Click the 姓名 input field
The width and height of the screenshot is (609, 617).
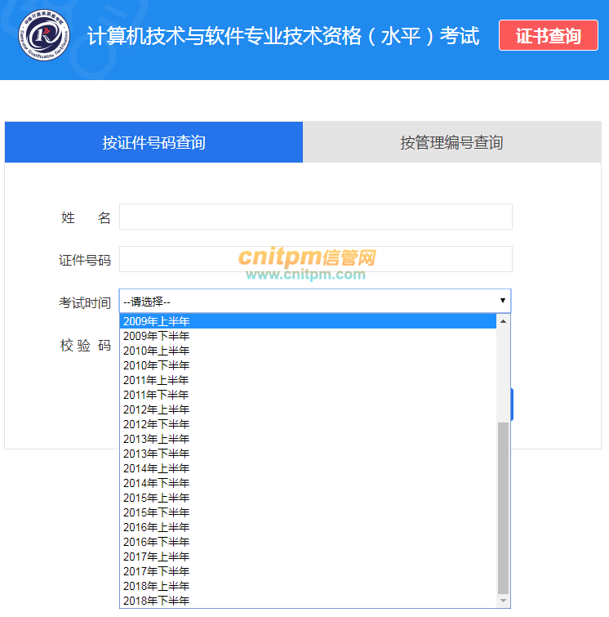[315, 217]
